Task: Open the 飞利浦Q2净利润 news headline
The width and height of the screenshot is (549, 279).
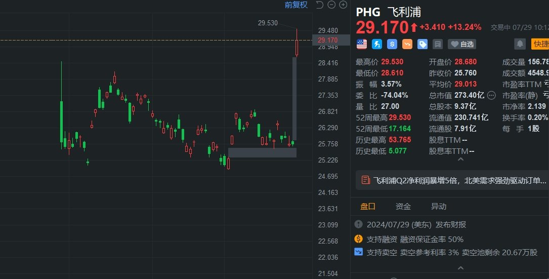Action: click(459, 180)
